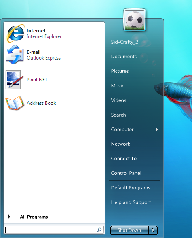Open the Documents folder
192x238 pixels.
click(124, 57)
